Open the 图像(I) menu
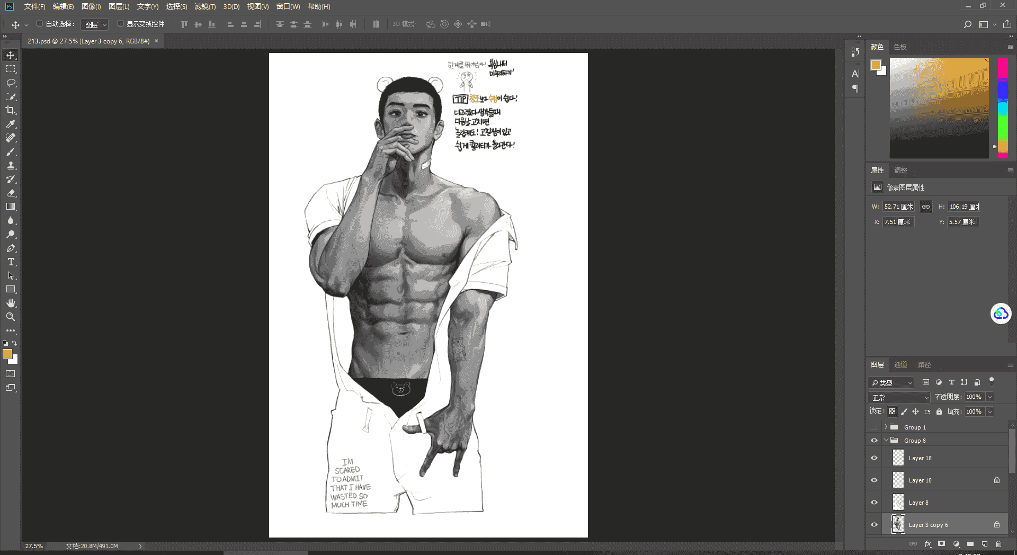The image size is (1017, 555). [91, 7]
